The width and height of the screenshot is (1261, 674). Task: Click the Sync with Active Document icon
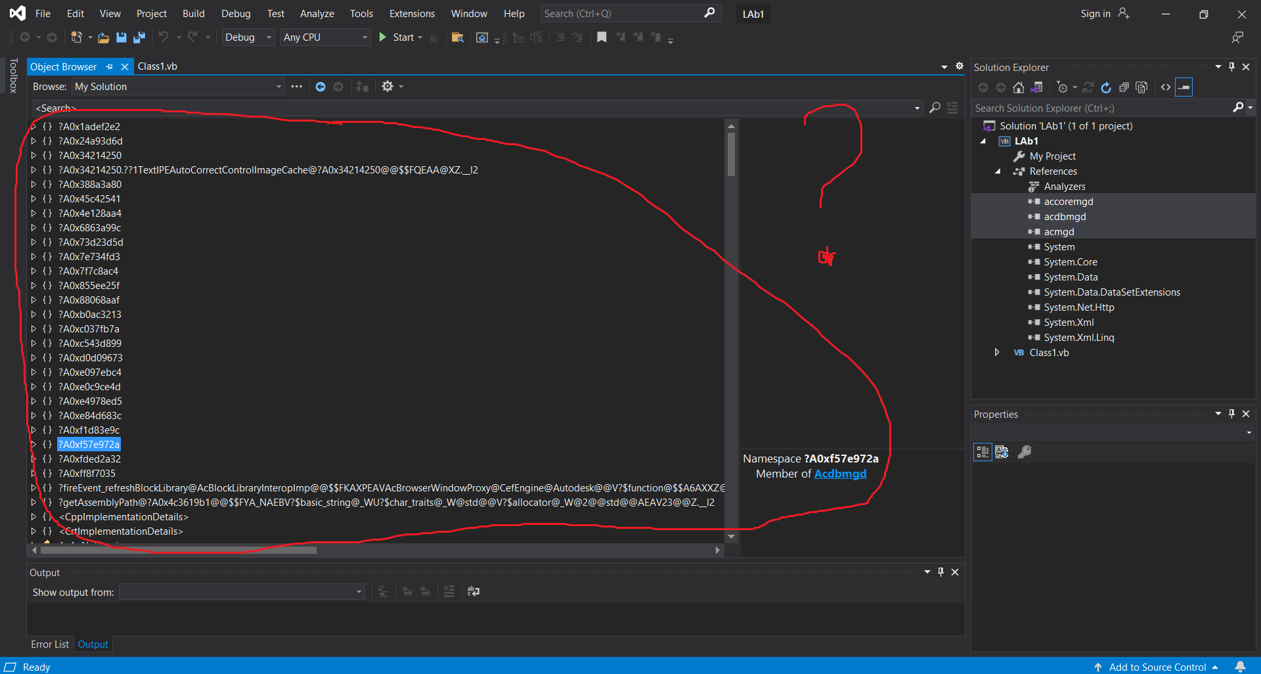pos(1036,87)
